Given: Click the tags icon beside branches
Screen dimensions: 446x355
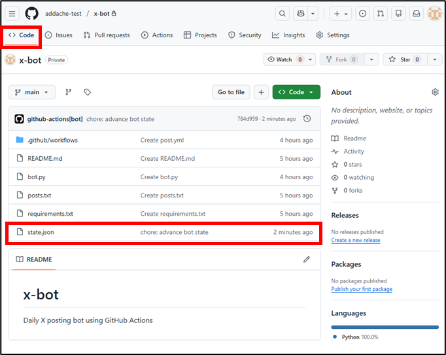Looking at the screenshot, I should coord(87,92).
